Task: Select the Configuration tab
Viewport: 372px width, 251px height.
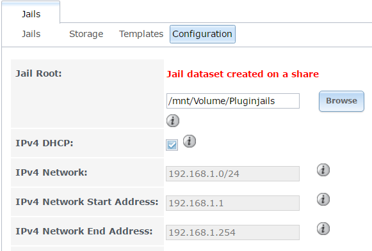Action: click(202, 34)
